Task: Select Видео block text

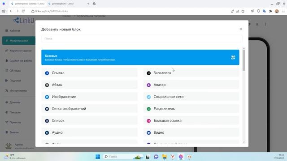Action: click(159, 132)
